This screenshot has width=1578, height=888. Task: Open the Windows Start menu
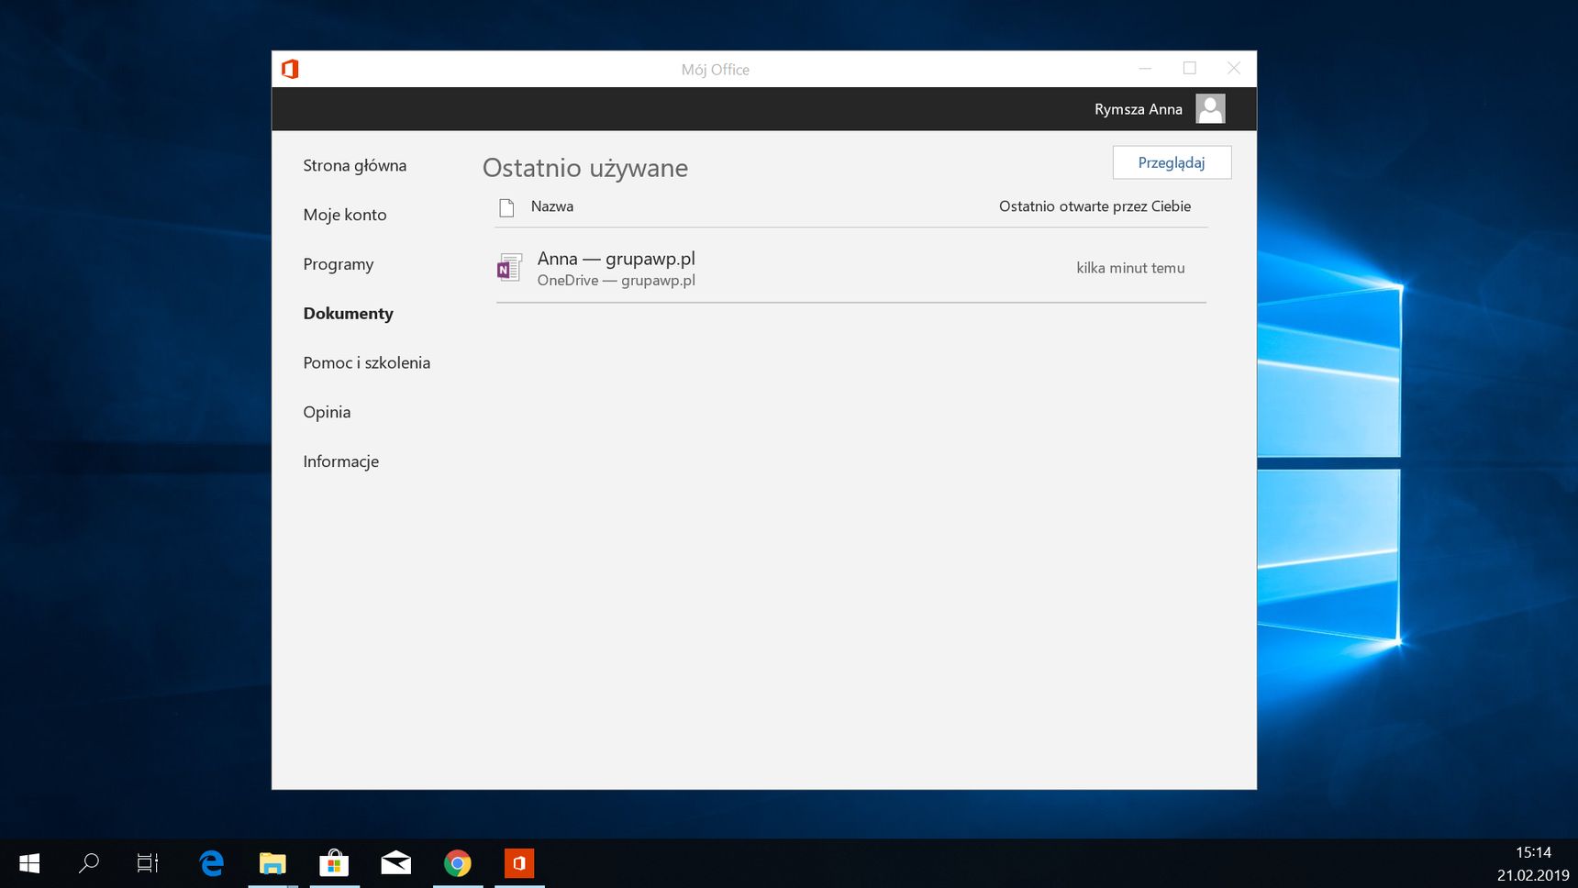pos(29,863)
